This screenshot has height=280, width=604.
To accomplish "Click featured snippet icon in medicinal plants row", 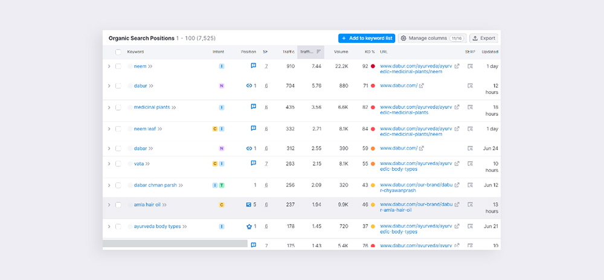I will point(254,107).
